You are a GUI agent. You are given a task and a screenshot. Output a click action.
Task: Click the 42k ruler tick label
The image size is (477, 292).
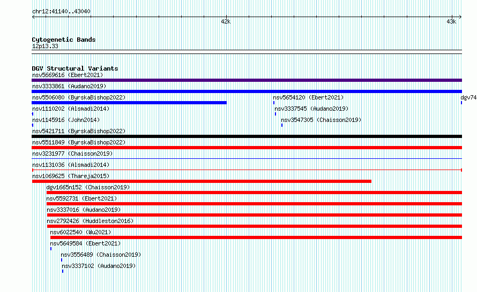[226, 21]
